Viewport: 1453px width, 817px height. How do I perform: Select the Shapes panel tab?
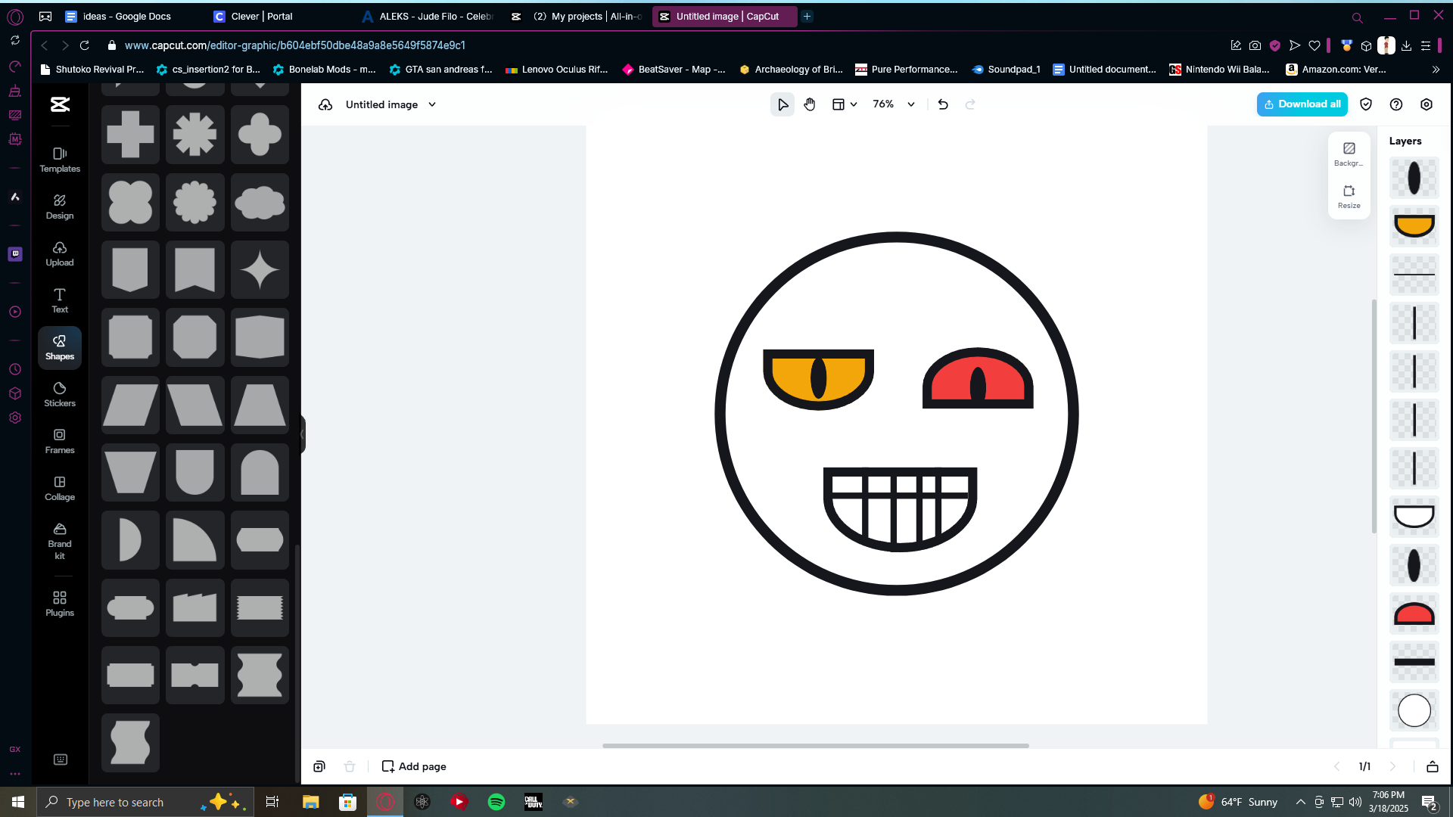[x=60, y=347]
